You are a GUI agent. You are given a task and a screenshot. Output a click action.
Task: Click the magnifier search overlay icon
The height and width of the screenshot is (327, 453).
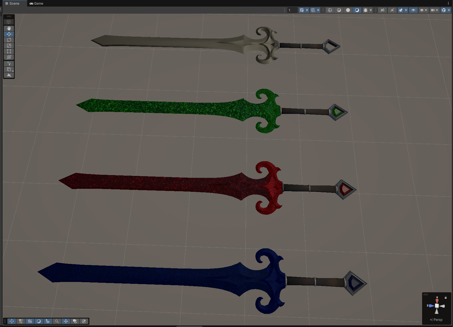pos(57,321)
